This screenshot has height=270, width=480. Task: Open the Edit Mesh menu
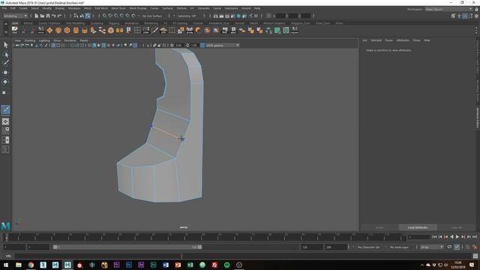pyautogui.click(x=101, y=8)
